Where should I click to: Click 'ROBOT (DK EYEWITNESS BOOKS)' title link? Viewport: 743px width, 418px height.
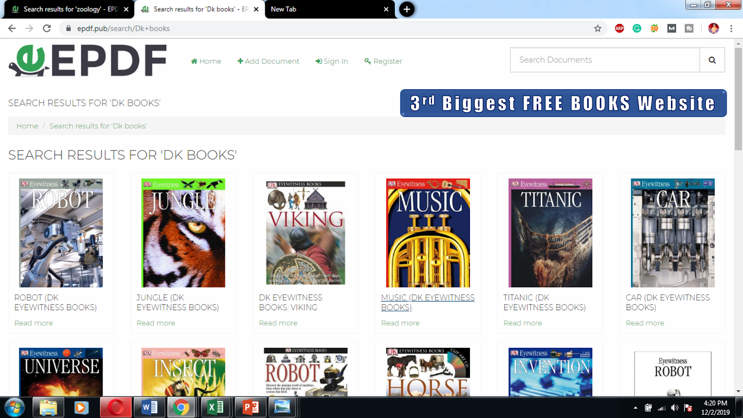[56, 302]
